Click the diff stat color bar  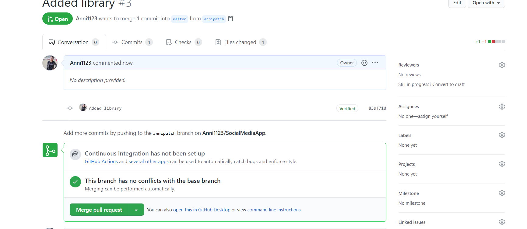(x=497, y=42)
